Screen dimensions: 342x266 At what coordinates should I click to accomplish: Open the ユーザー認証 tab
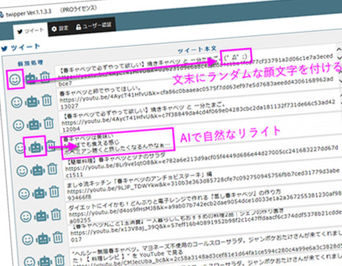[x=94, y=26]
